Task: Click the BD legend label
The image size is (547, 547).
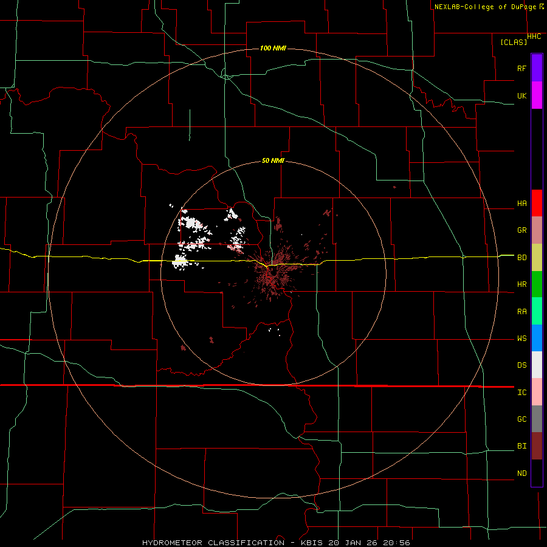Action: (x=521, y=258)
